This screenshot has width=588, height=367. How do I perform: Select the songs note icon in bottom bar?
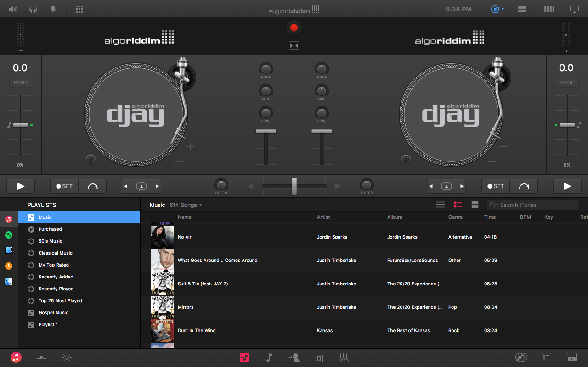coord(270,357)
